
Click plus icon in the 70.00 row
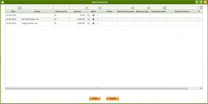93,15
